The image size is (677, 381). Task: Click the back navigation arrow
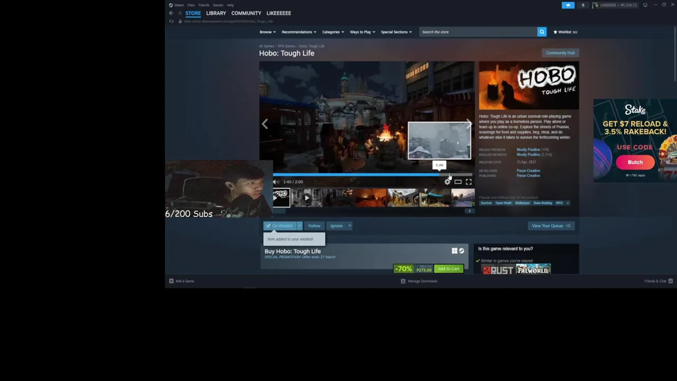point(171,13)
